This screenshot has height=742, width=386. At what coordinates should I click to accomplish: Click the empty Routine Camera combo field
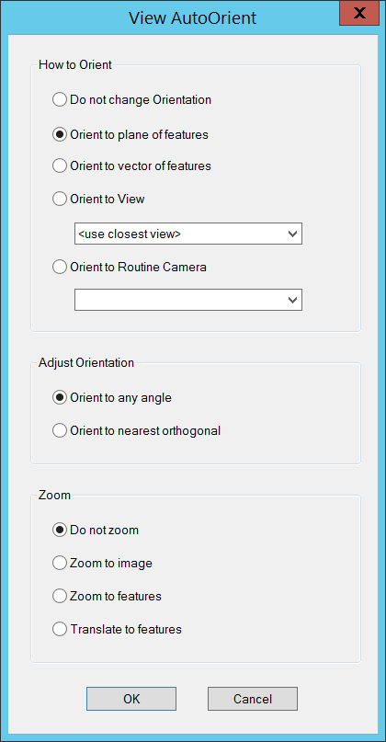[188, 300]
